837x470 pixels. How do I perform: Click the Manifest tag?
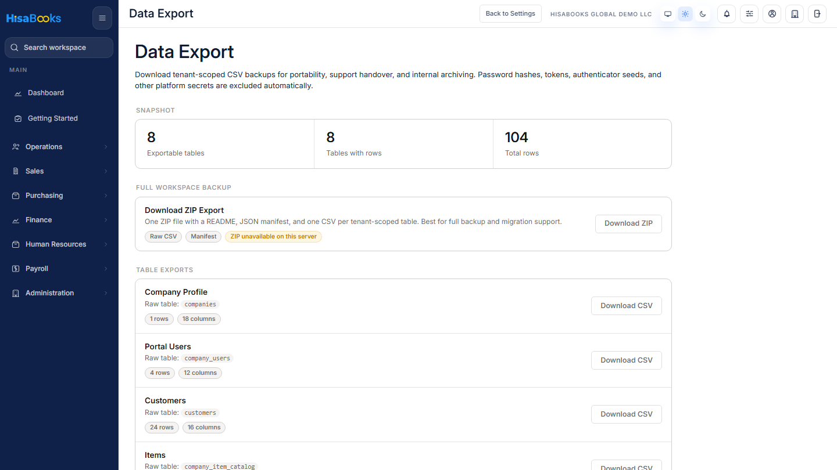coord(203,237)
